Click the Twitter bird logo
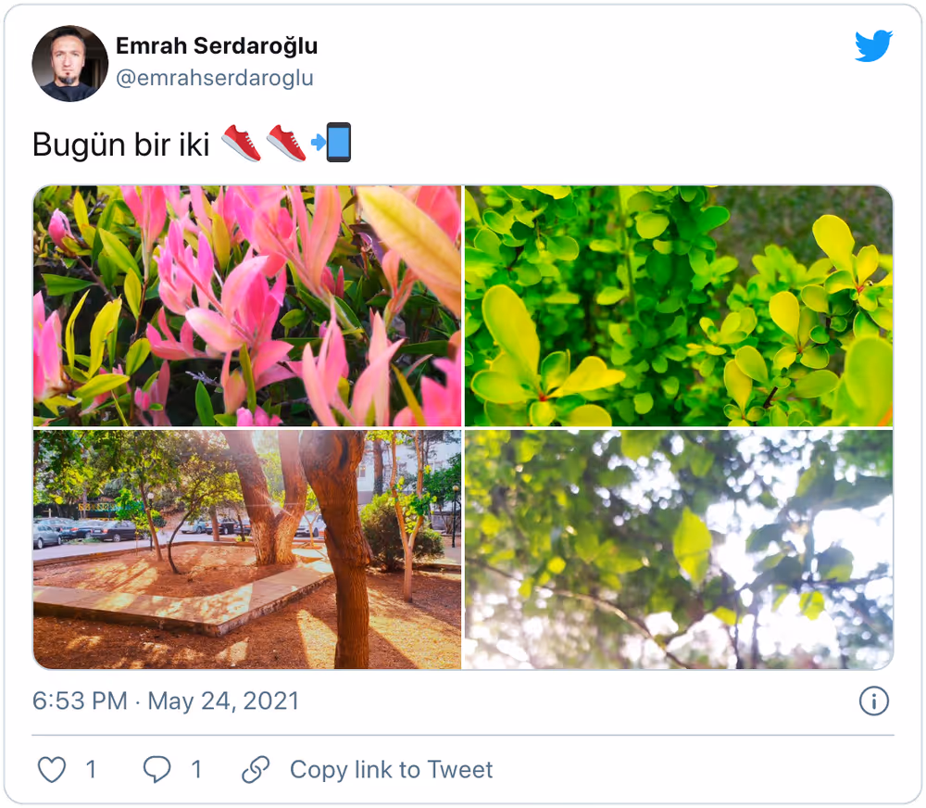This screenshot has height=808, width=926. pyautogui.click(x=873, y=45)
